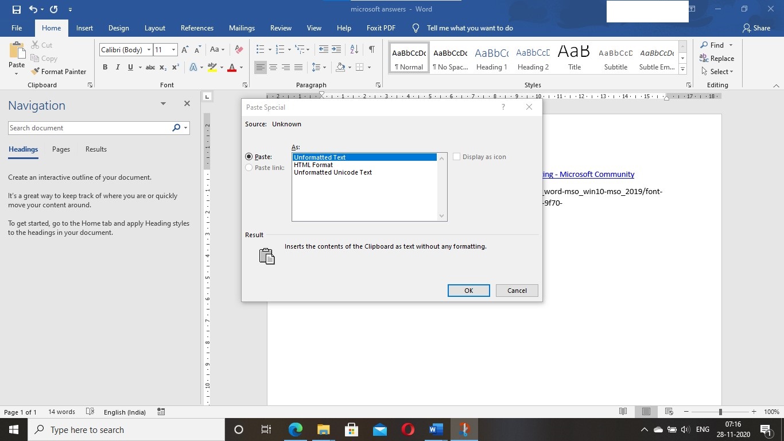Check the Display as icon checkbox
The image size is (784, 441).
(x=457, y=157)
